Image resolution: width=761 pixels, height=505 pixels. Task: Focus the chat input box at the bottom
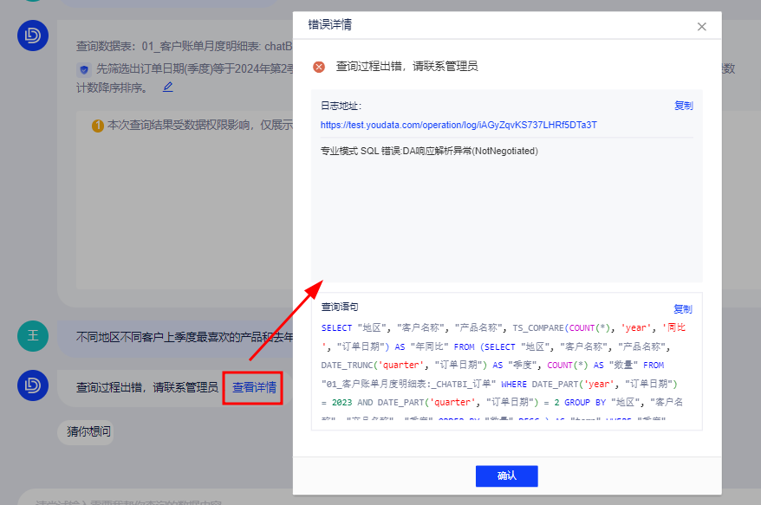pos(156,499)
